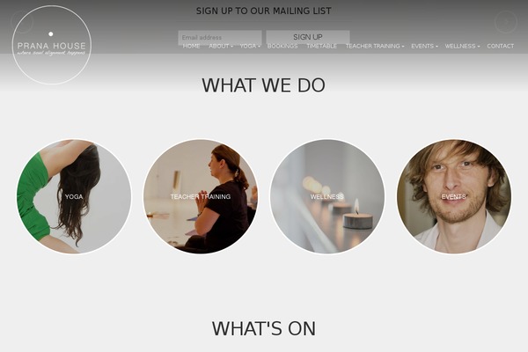Open the Events circle image
Image resolution: width=528 pixels, height=352 pixels.
point(453,196)
